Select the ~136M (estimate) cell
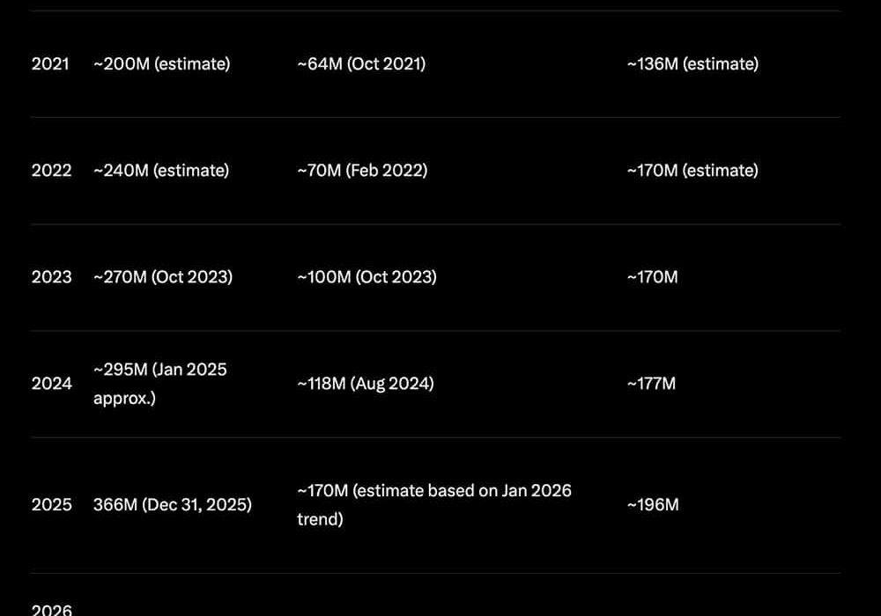 [692, 64]
